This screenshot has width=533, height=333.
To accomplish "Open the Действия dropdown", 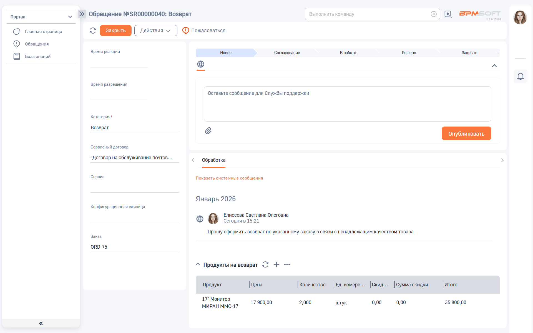I will tap(155, 31).
